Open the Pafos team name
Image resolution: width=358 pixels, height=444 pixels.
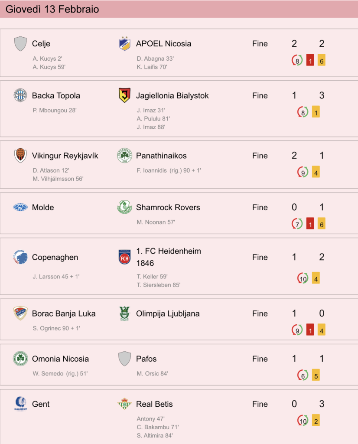point(146,359)
